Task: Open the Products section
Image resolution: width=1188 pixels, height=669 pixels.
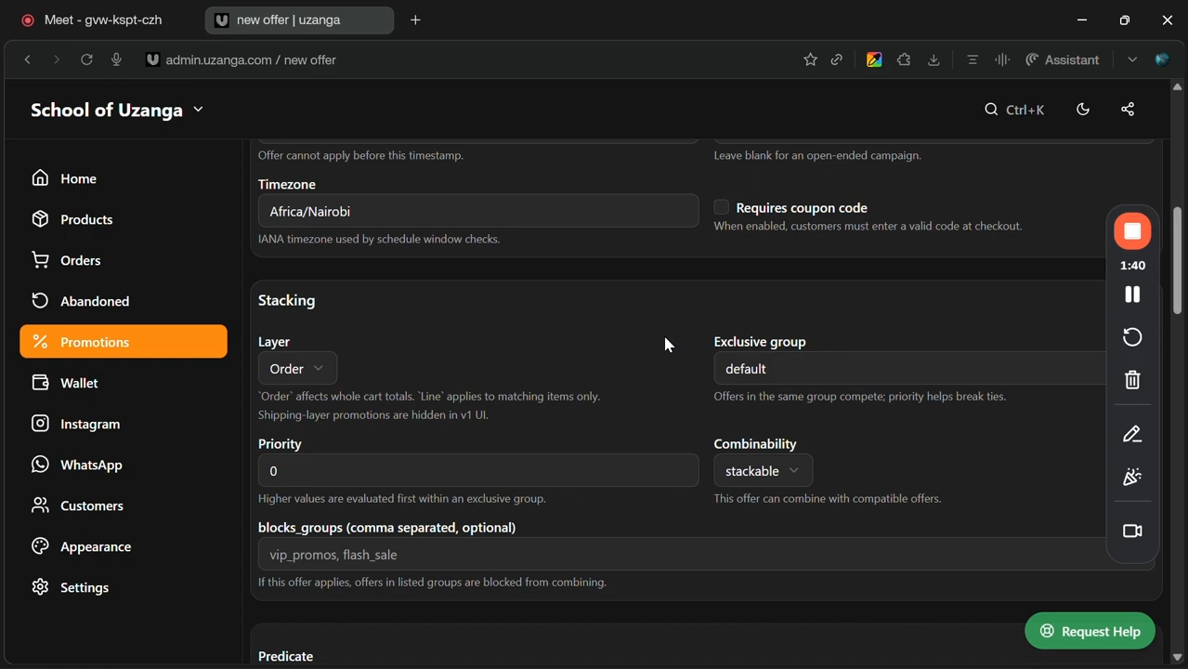Action: 123,219
